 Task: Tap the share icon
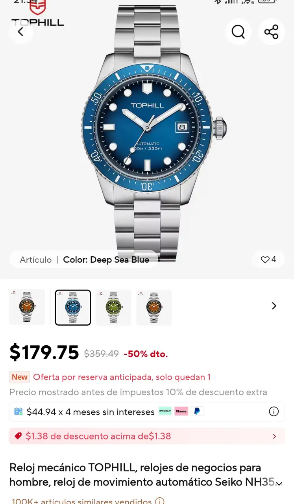(271, 31)
